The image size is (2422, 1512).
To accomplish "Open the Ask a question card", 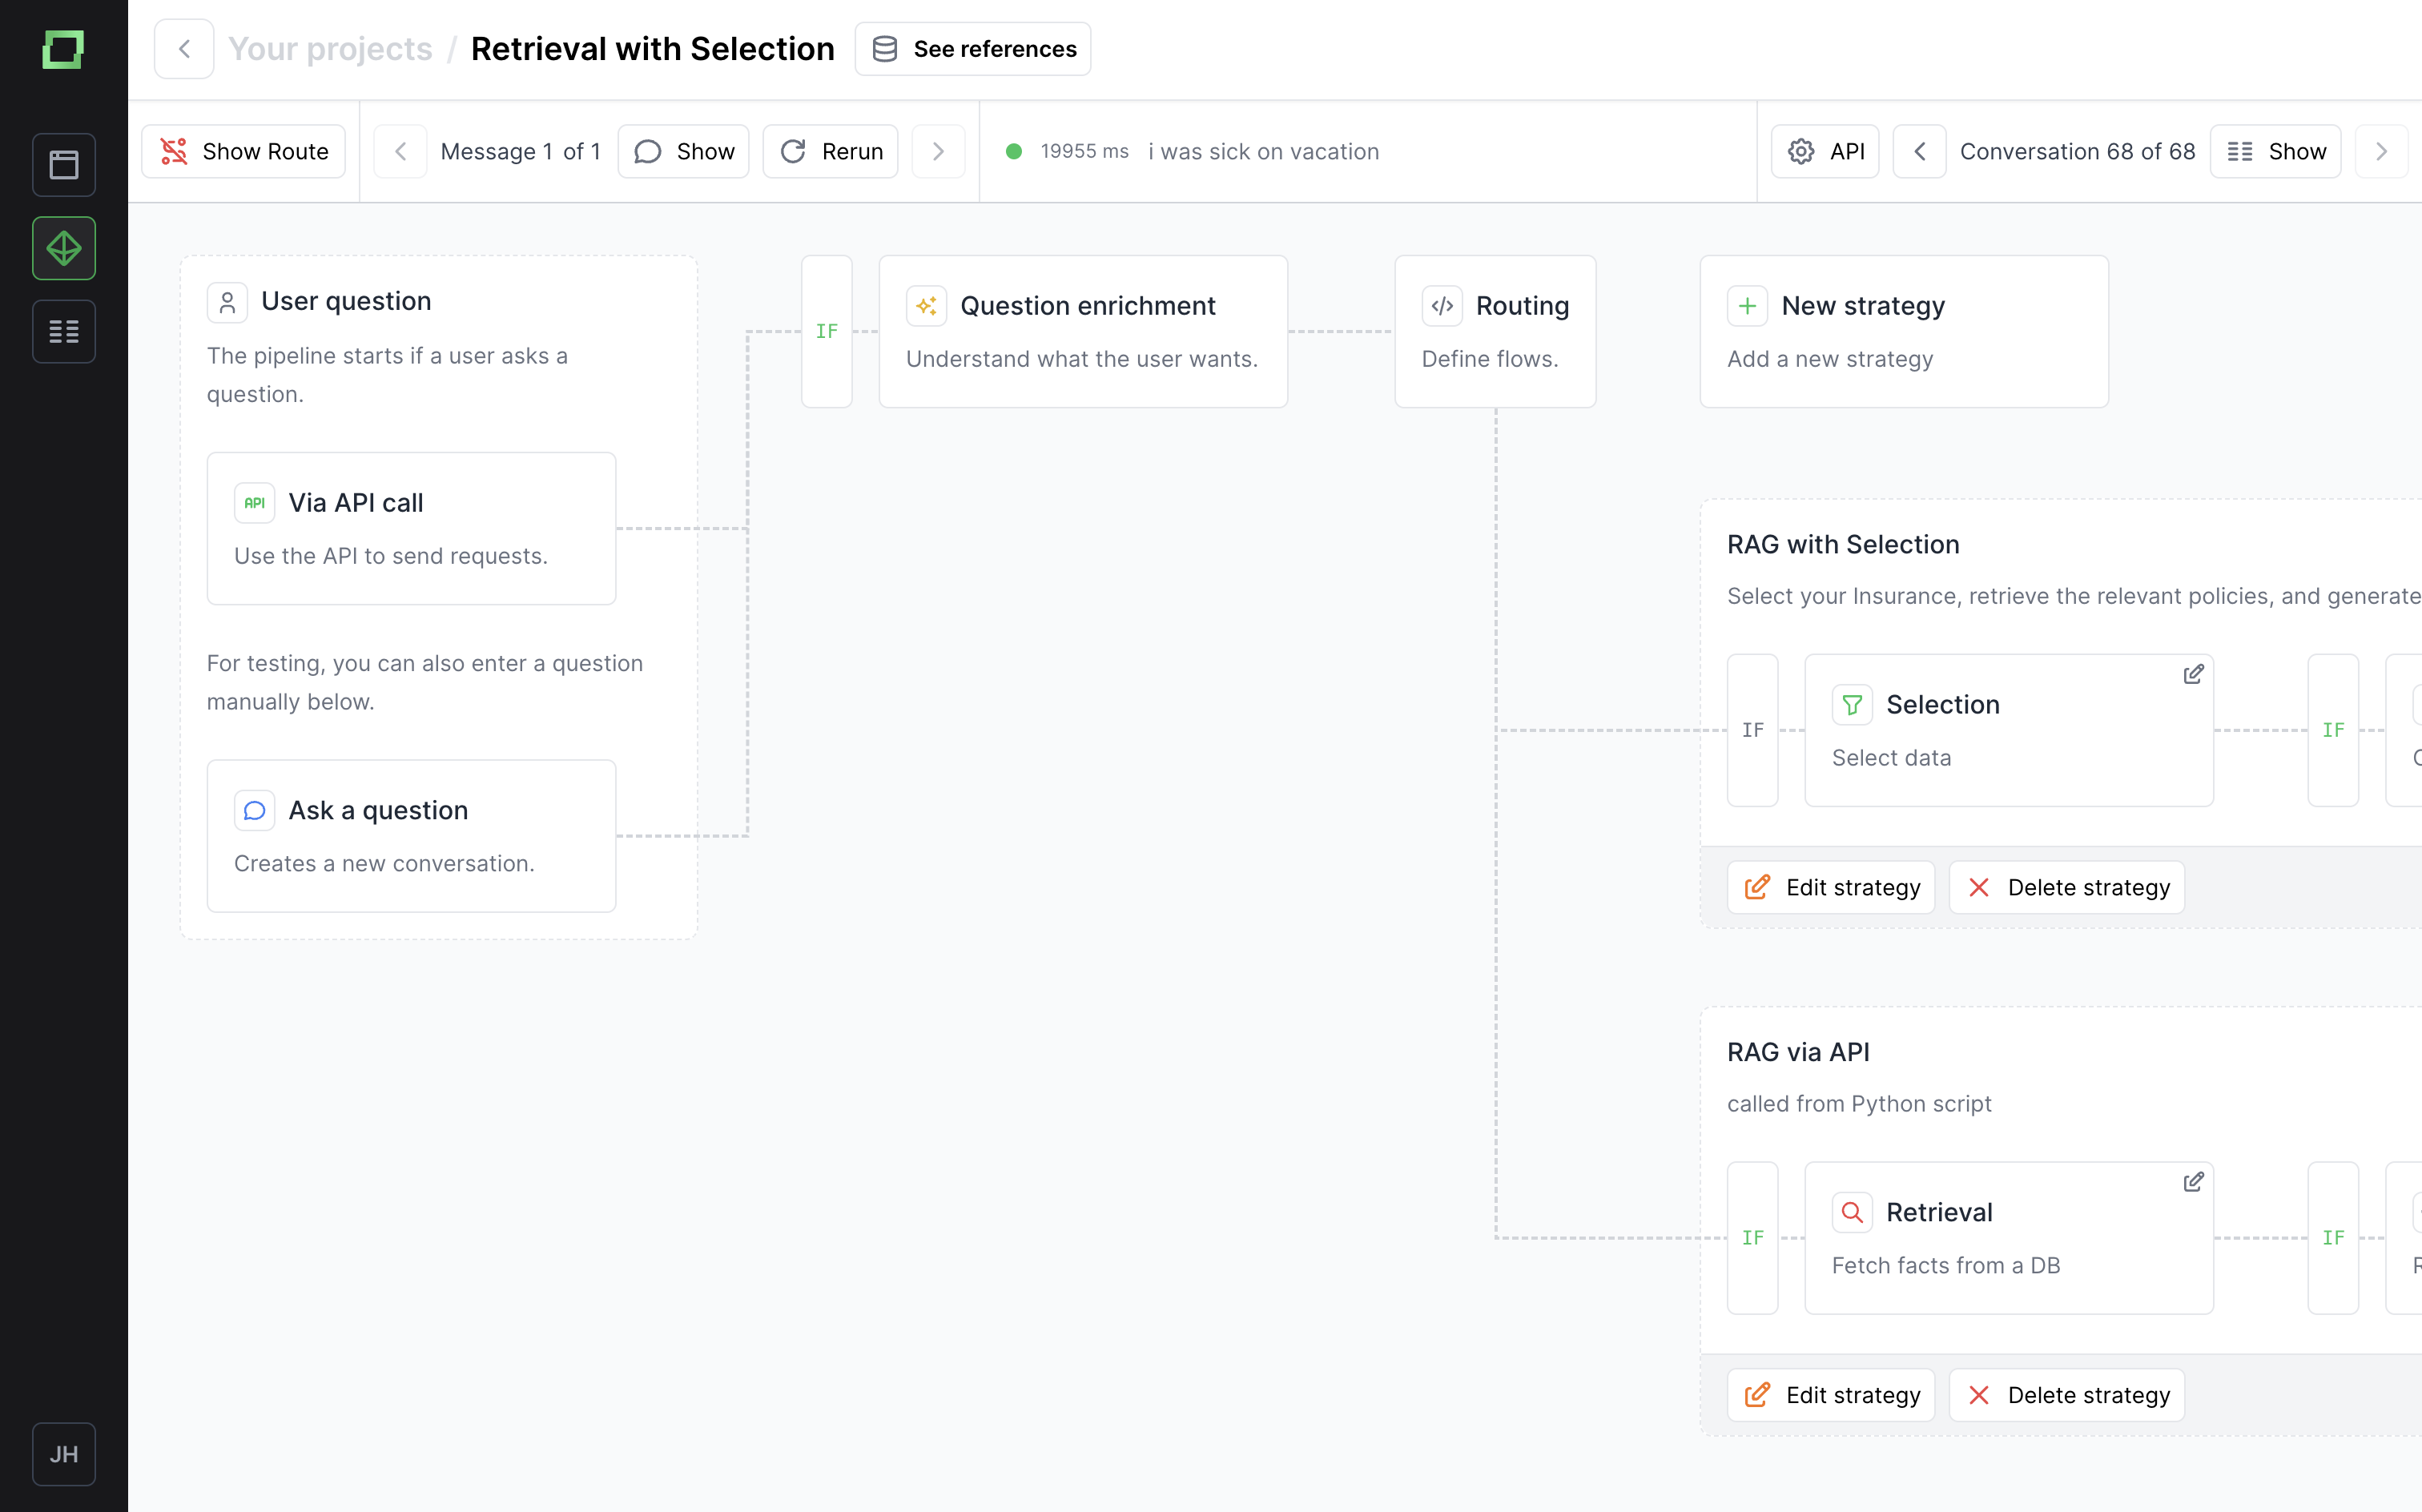I will [x=411, y=836].
